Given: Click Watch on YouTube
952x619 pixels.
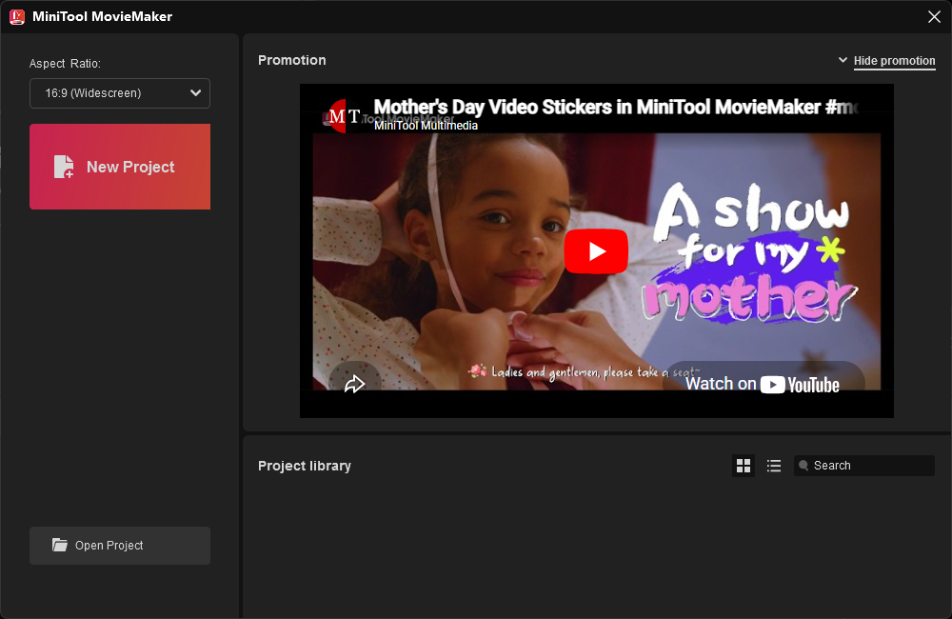Looking at the screenshot, I should point(762,384).
